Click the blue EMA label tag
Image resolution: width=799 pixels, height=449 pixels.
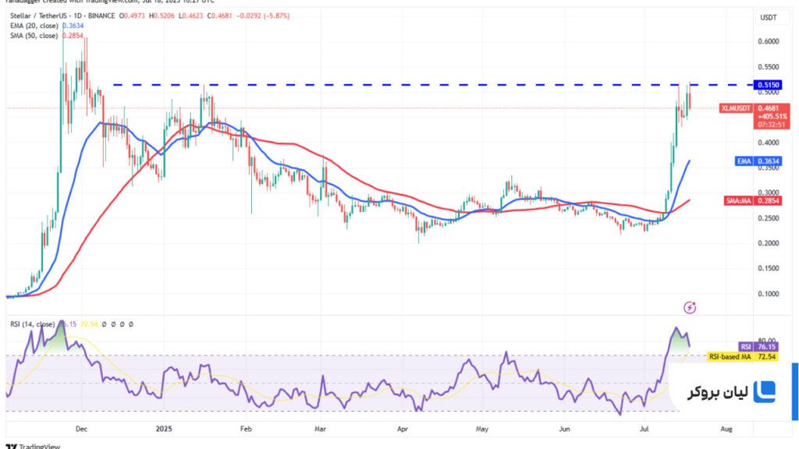744,161
